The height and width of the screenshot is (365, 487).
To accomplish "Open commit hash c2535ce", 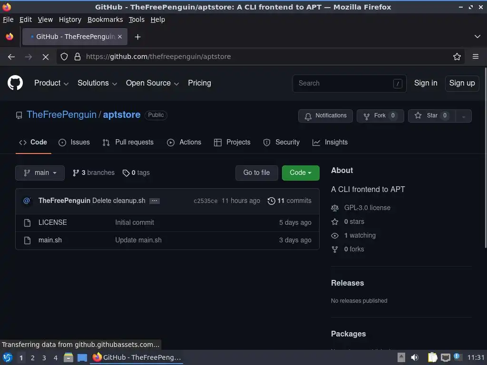I will 205,201.
